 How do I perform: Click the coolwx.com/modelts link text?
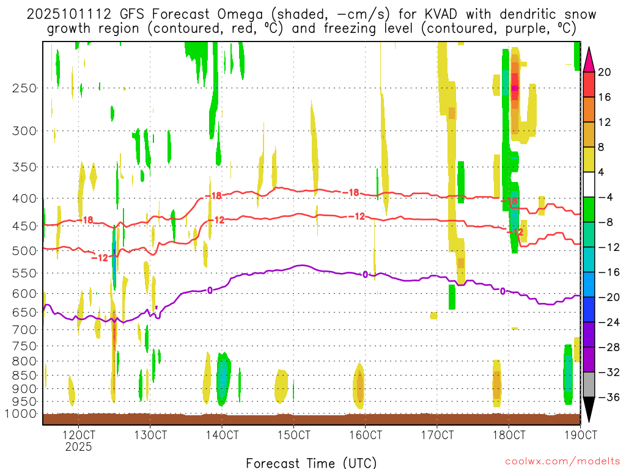(562, 461)
